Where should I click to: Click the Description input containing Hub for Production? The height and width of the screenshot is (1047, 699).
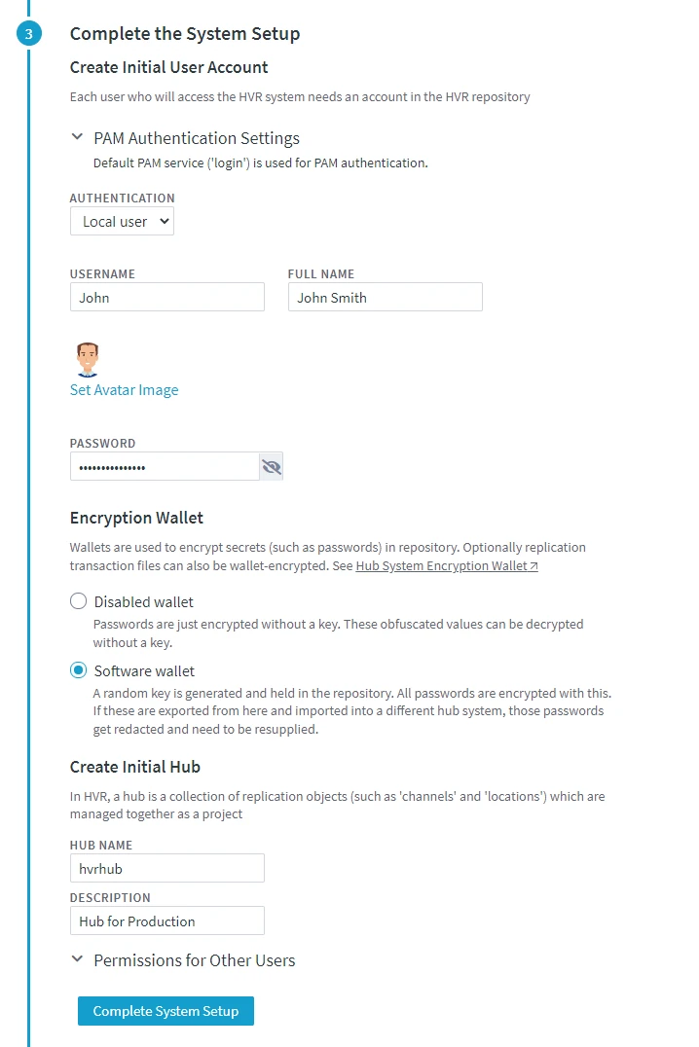pos(166,921)
